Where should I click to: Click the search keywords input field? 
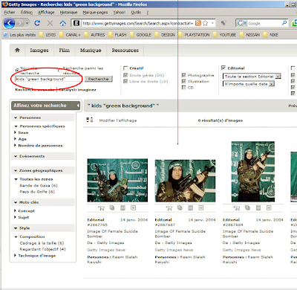pyautogui.click(x=48, y=79)
